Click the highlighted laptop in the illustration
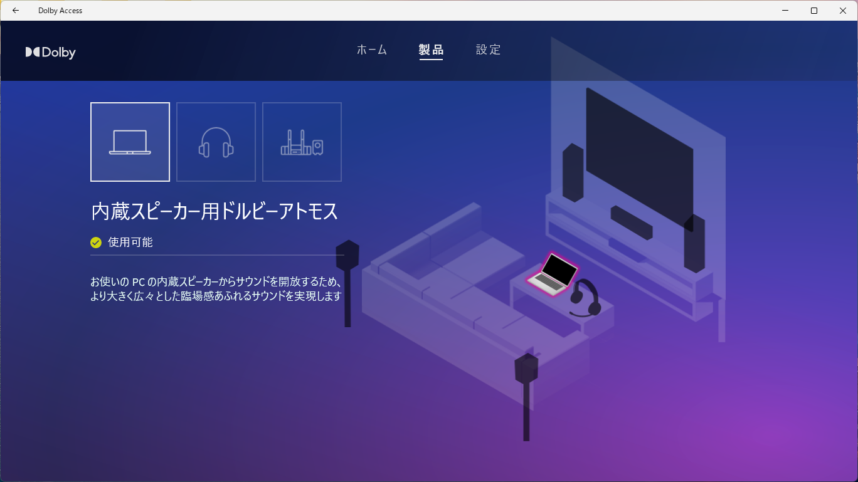The height and width of the screenshot is (482, 858). click(x=553, y=274)
